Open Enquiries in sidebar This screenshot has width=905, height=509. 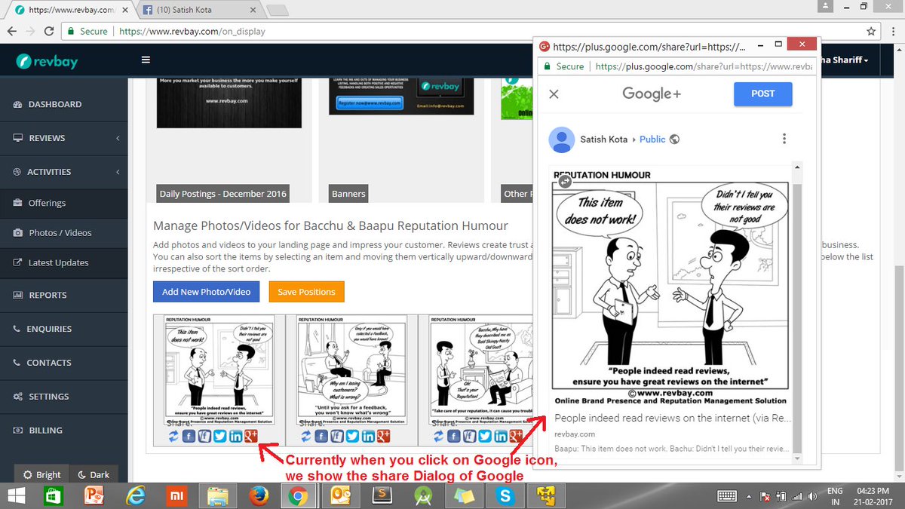64,329
